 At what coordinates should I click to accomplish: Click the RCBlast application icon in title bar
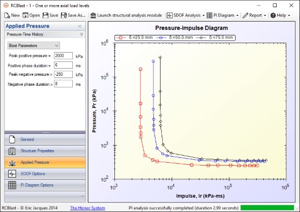pyautogui.click(x=6, y=6)
